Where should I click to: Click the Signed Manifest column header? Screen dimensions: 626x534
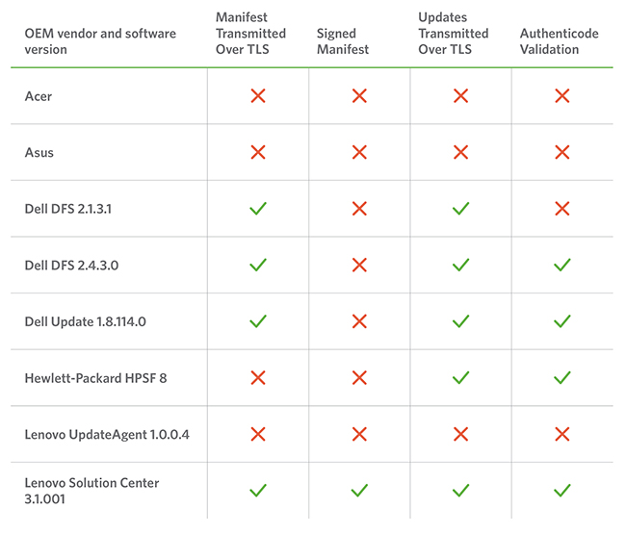pyautogui.click(x=343, y=41)
